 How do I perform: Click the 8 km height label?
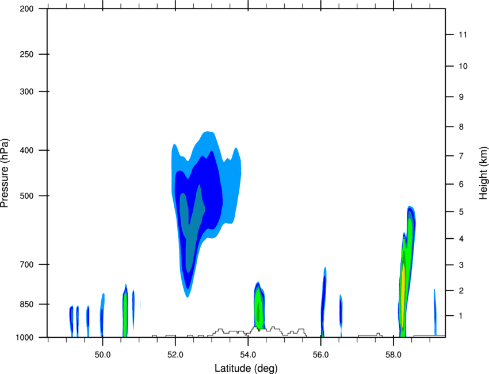(461, 127)
